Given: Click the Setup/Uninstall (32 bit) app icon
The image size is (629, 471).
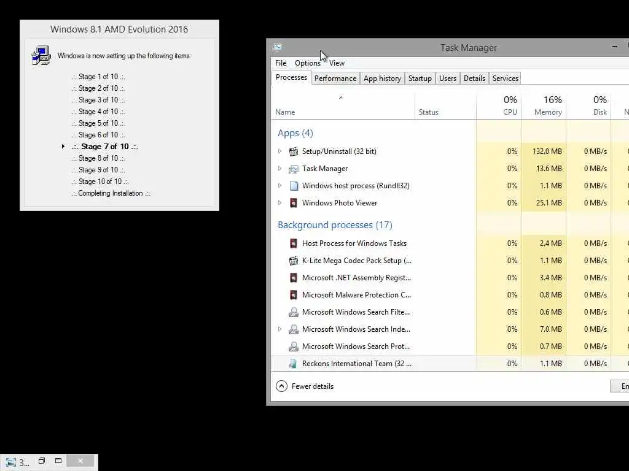Looking at the screenshot, I should pos(294,151).
